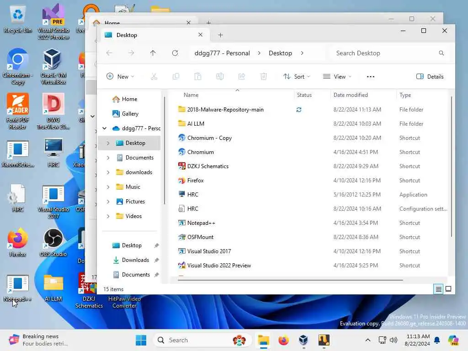The width and height of the screenshot is (468, 351).
Task: Expand the Documents tree node
Action: [108, 158]
